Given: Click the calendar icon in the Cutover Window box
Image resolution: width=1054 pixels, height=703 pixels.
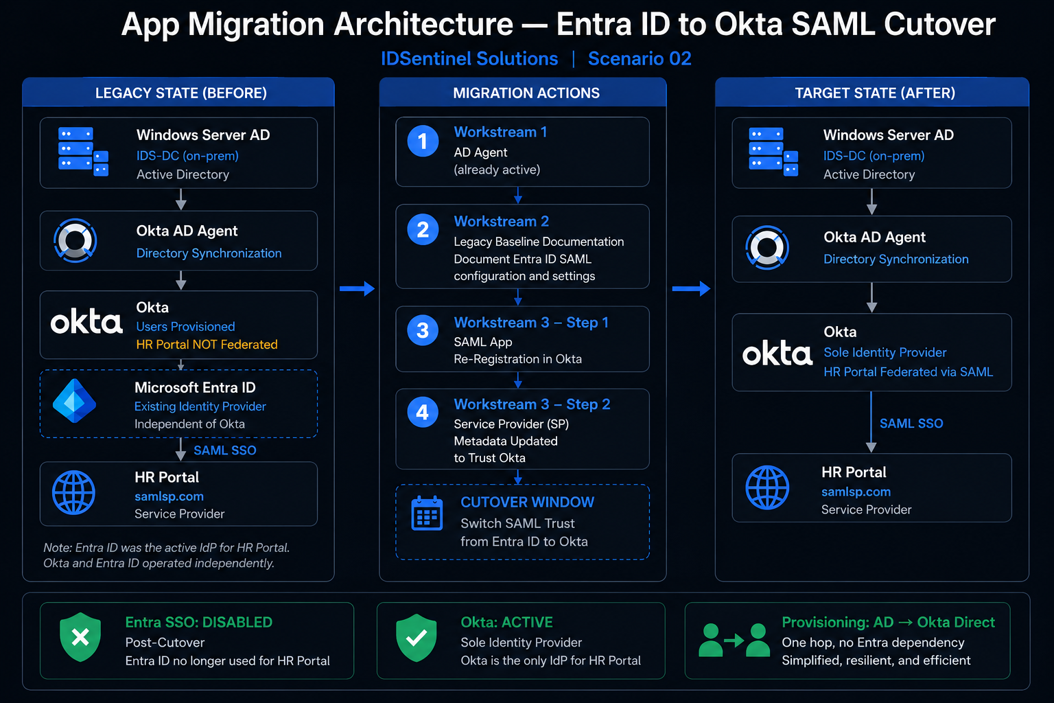Looking at the screenshot, I should pyautogui.click(x=427, y=514).
